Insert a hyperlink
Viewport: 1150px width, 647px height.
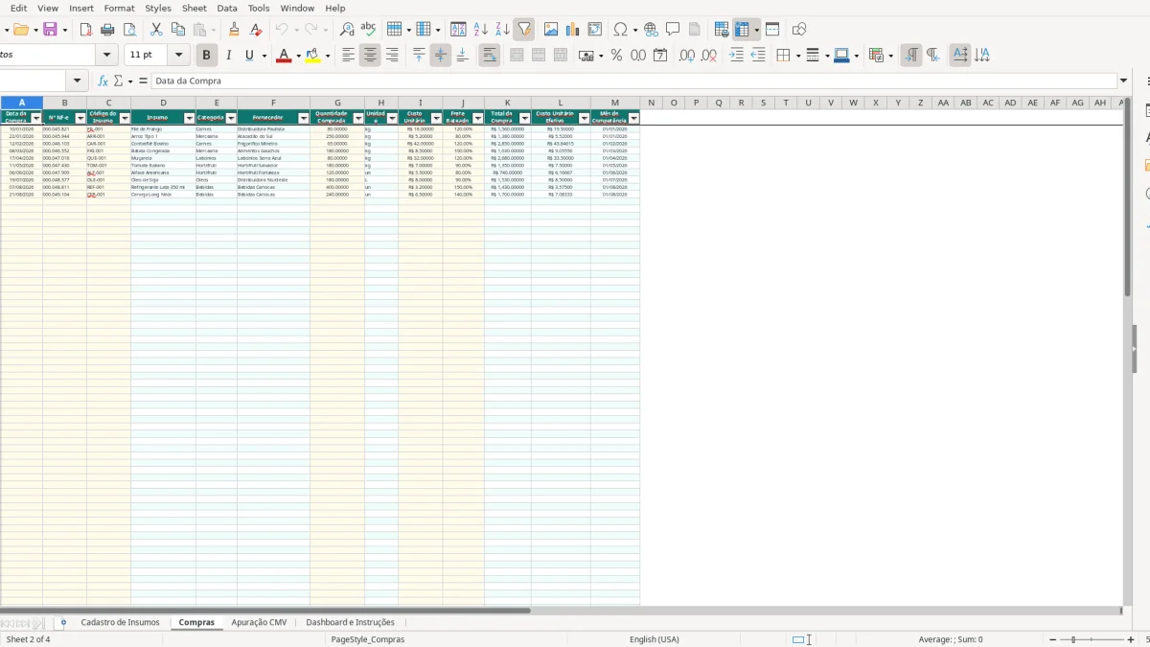coord(651,30)
